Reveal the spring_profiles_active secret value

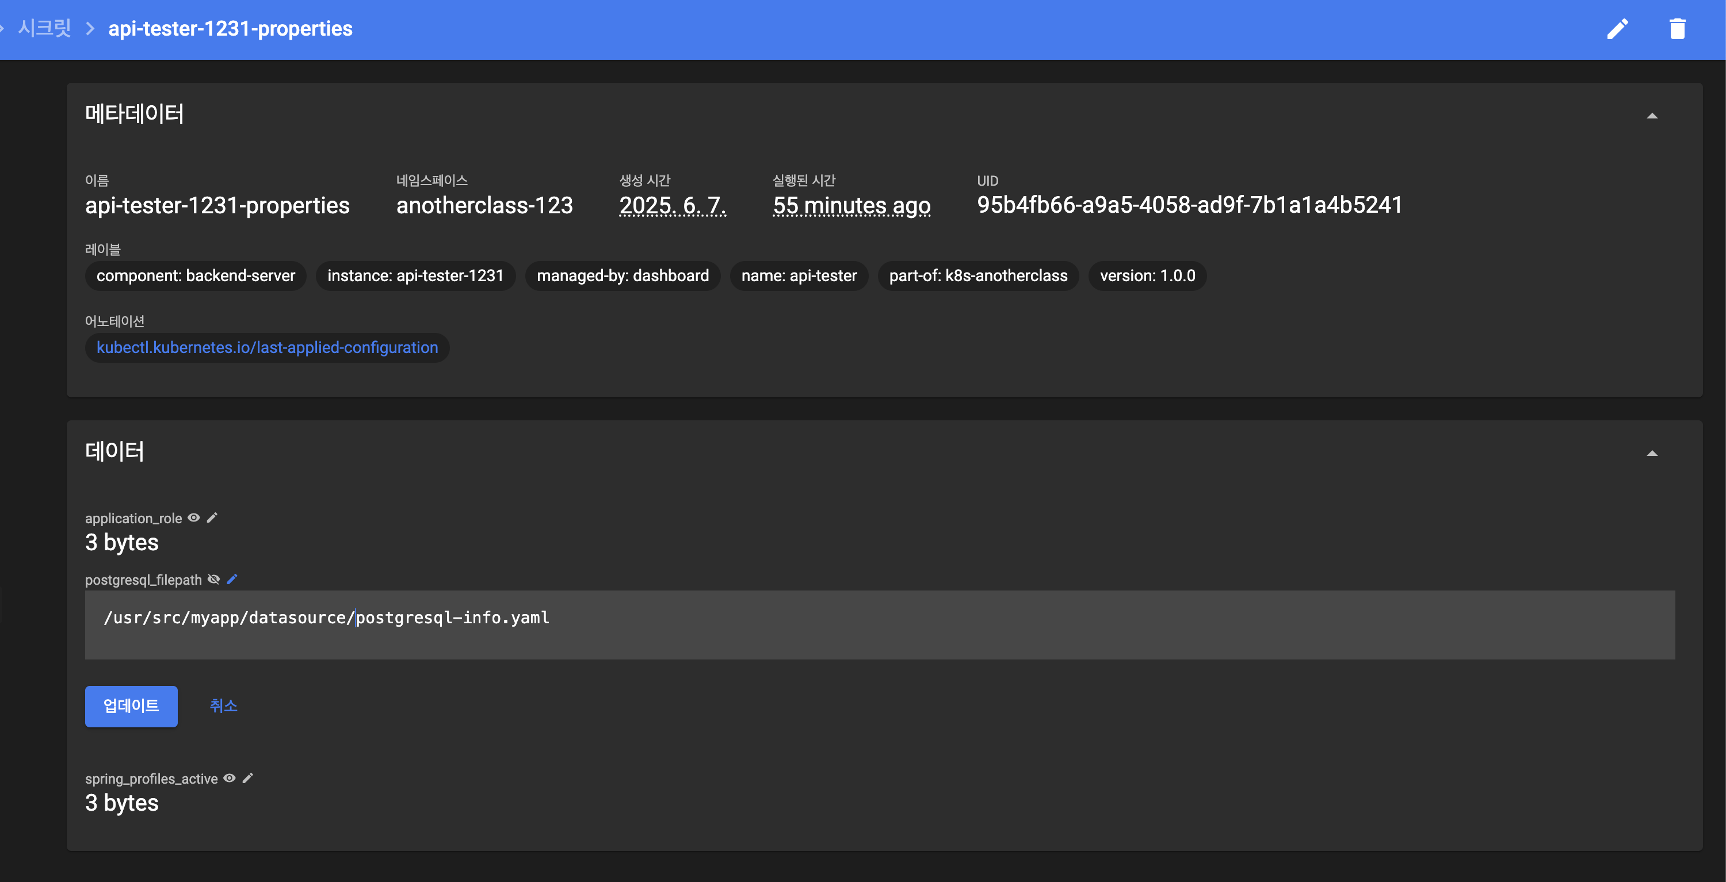click(229, 778)
